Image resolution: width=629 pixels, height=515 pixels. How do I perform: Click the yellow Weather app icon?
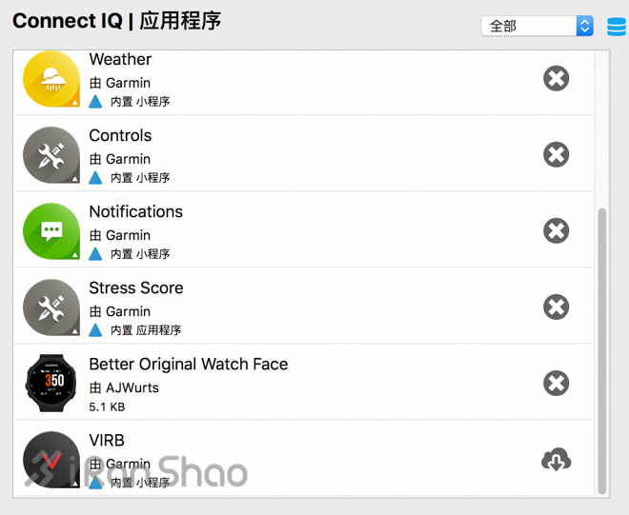(51, 79)
